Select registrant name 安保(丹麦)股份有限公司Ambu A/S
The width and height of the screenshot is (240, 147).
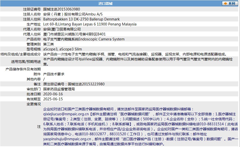pyautogui.click(x=73, y=14)
